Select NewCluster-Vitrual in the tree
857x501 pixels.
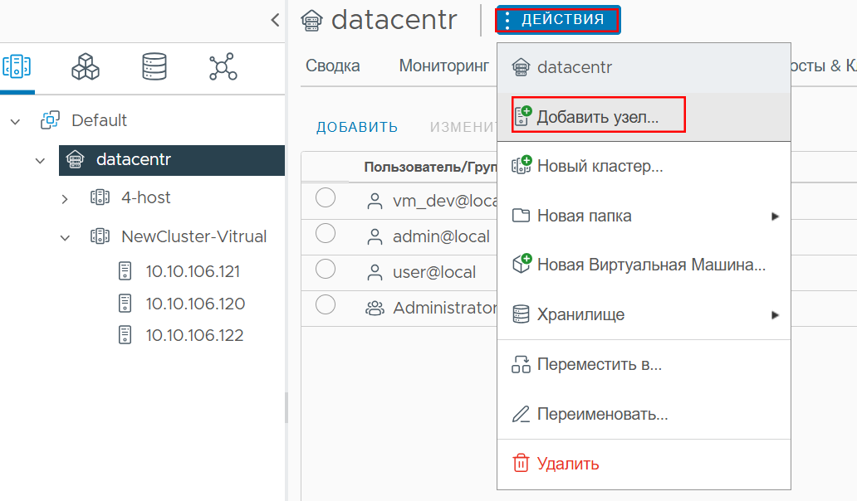(193, 236)
